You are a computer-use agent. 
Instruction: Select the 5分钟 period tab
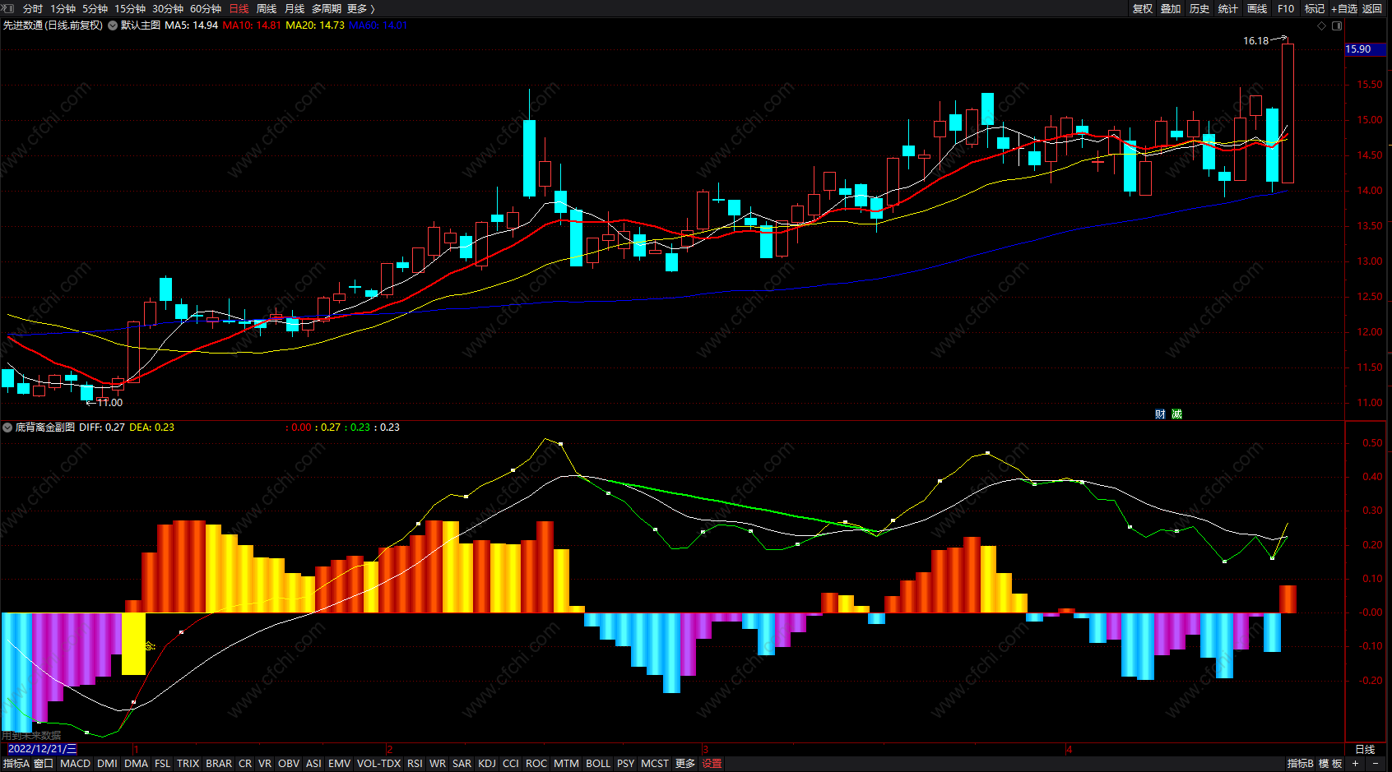point(95,8)
